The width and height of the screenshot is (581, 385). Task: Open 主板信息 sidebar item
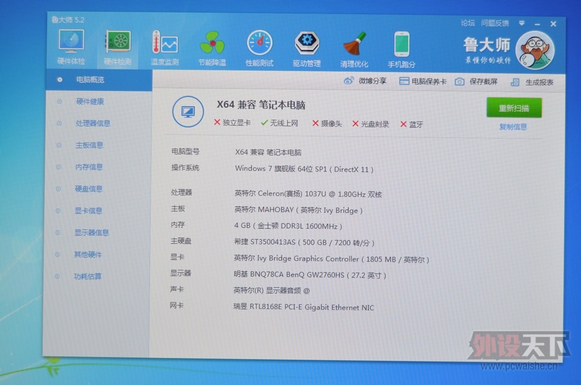point(89,145)
